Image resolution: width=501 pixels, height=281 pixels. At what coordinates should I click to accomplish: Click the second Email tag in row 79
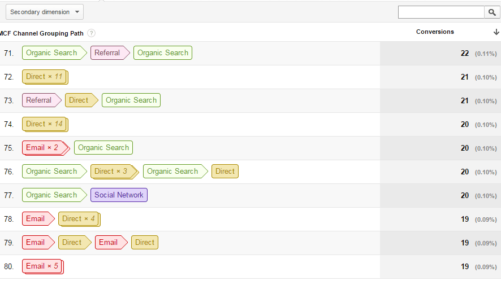pyautogui.click(x=111, y=243)
